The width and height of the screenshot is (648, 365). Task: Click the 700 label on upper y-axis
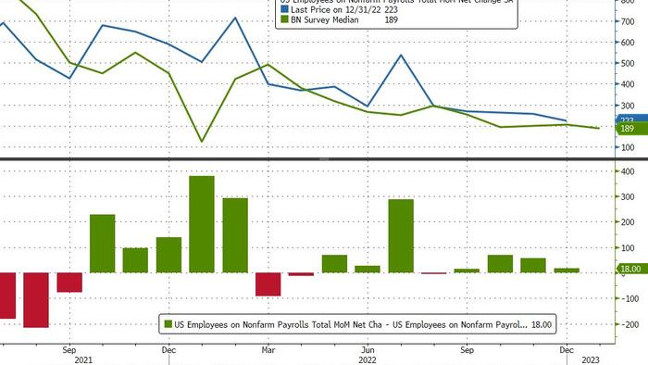pos(627,21)
